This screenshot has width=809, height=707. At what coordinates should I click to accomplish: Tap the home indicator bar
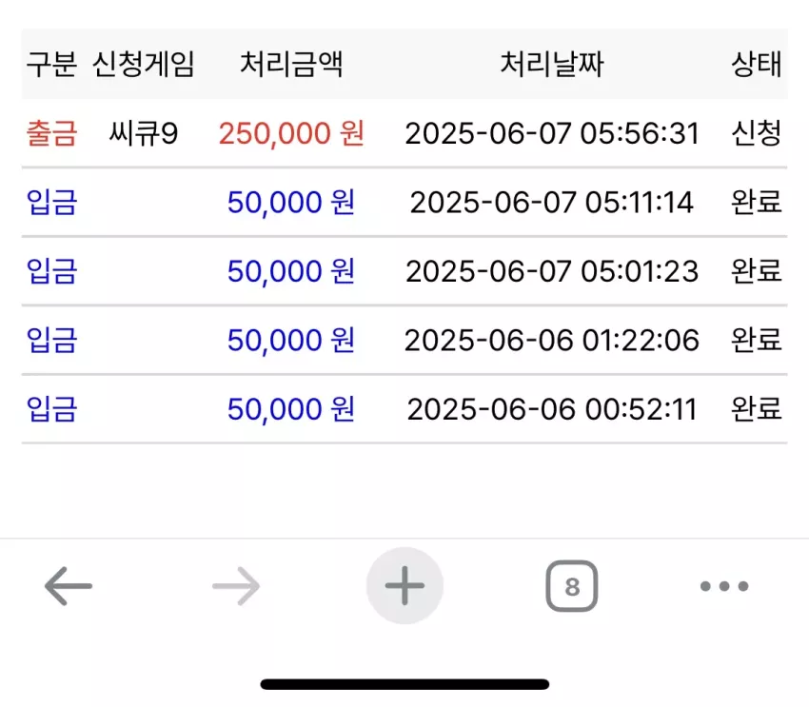click(x=404, y=684)
